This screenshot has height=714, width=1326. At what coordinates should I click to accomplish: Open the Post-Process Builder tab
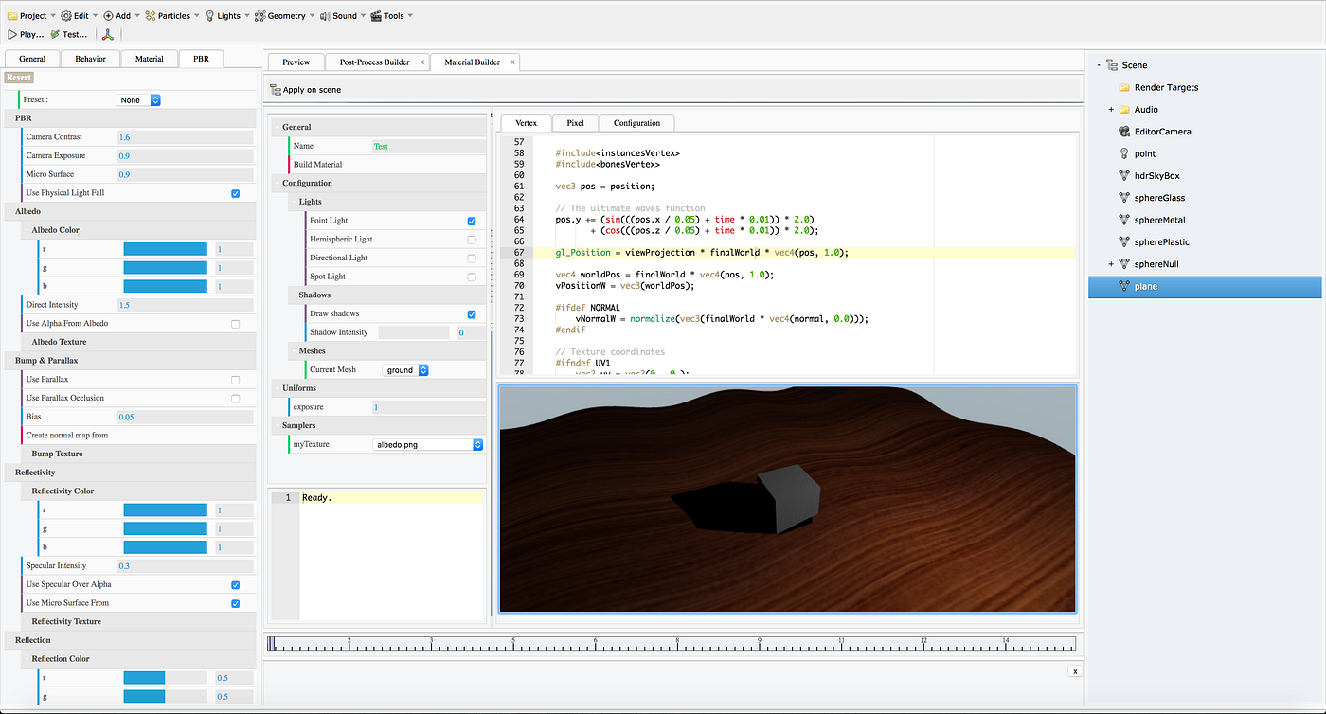(374, 61)
